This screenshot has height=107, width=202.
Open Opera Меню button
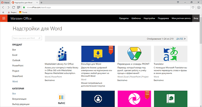pyautogui.click(x=5, y=2)
